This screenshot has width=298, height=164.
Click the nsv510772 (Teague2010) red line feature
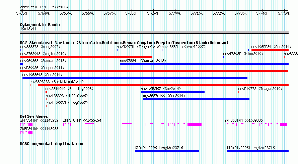[264, 92]
